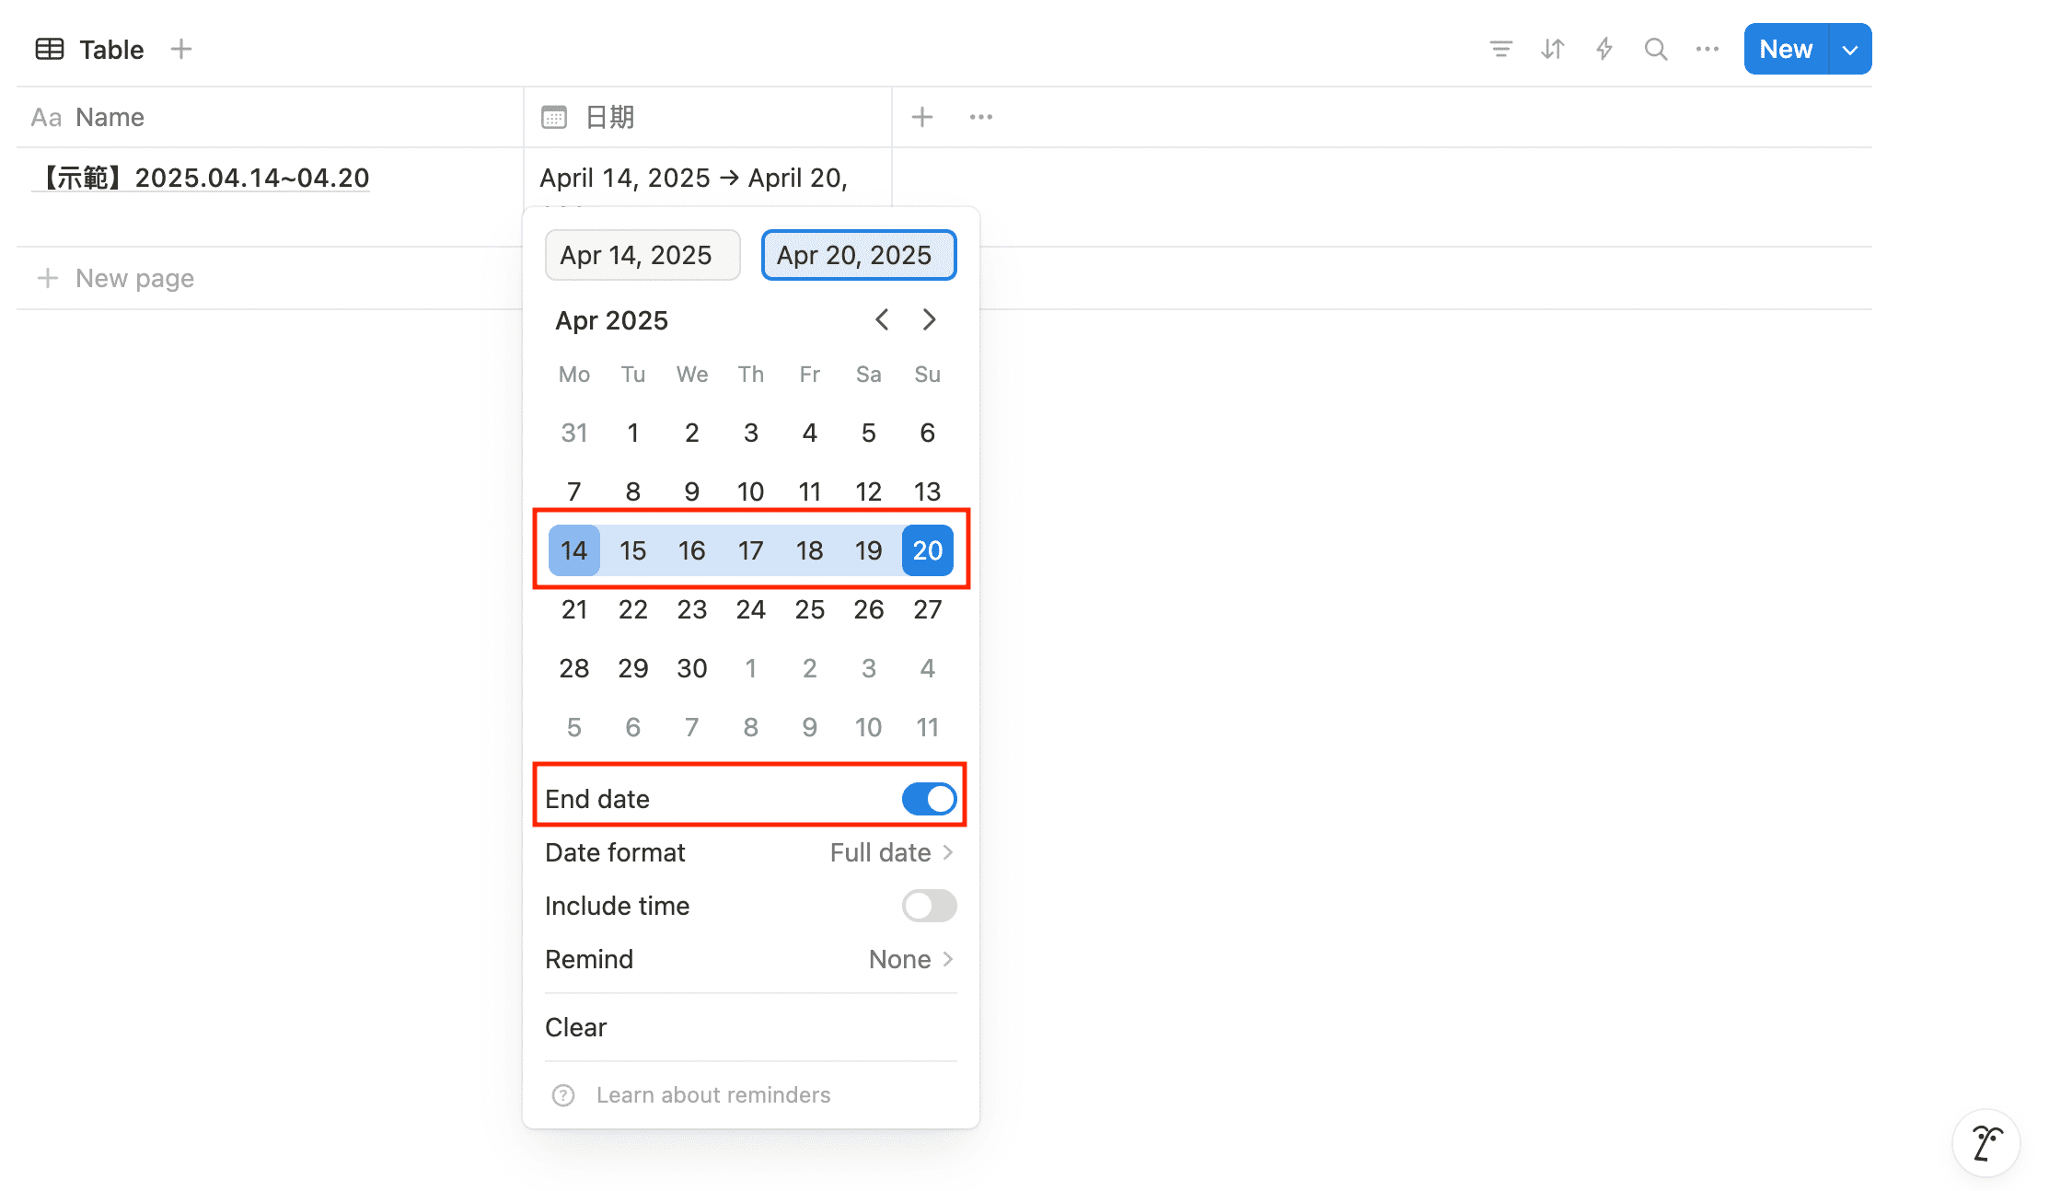Go to next month in calendar
Viewport: 2049px width, 1191px height.
point(929,319)
